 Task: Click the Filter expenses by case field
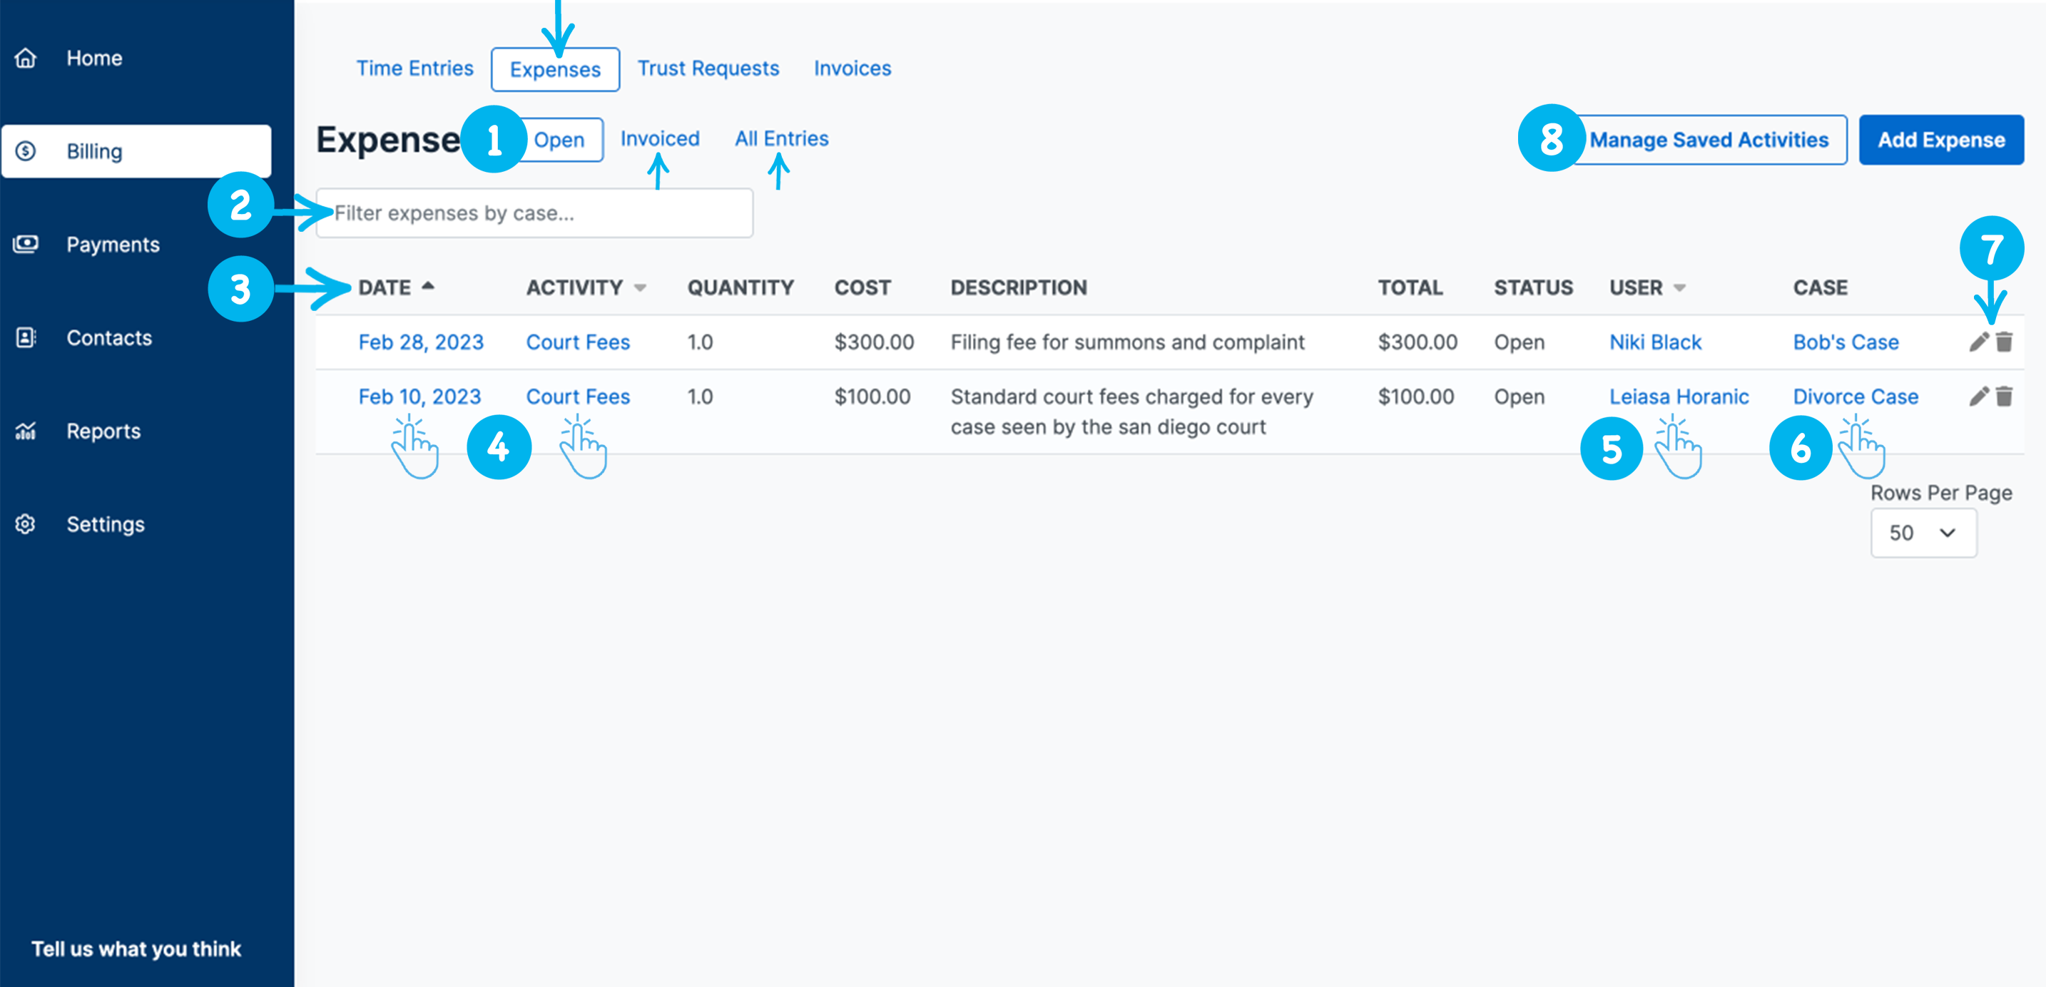tap(534, 213)
